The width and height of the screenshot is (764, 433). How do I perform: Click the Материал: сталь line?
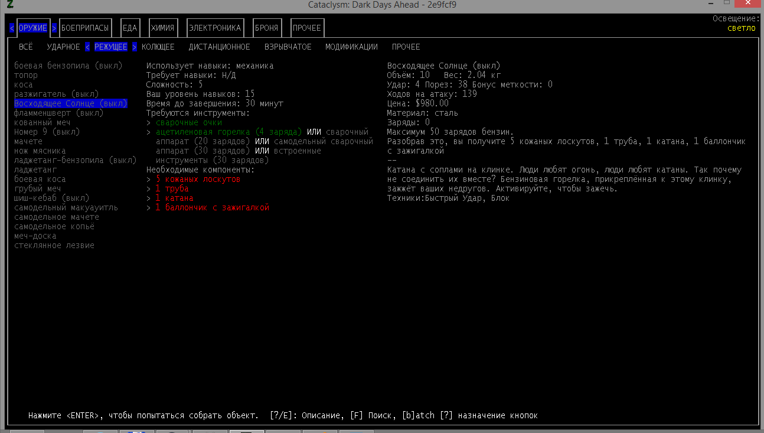pos(423,113)
